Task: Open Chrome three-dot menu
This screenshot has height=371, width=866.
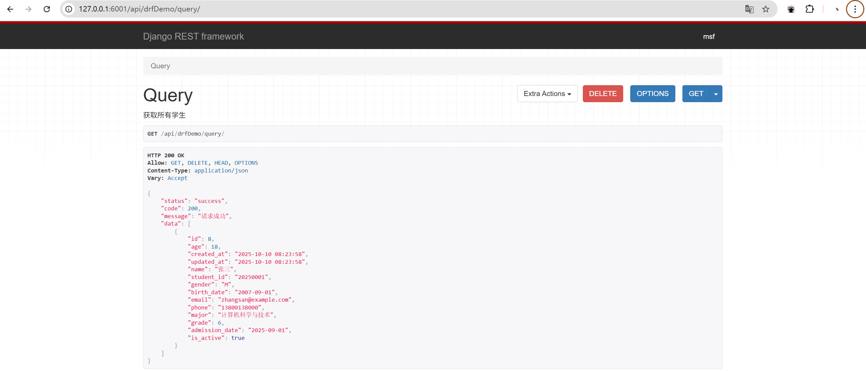Action: (x=855, y=9)
